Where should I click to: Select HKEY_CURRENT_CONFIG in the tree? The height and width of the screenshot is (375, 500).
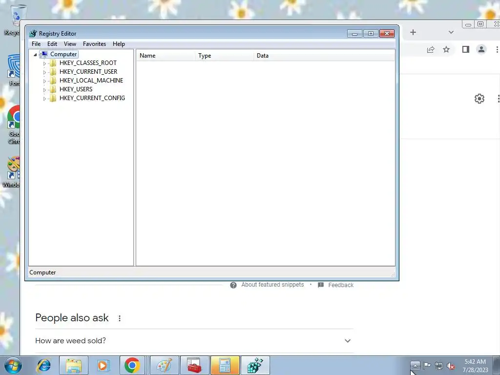92,98
